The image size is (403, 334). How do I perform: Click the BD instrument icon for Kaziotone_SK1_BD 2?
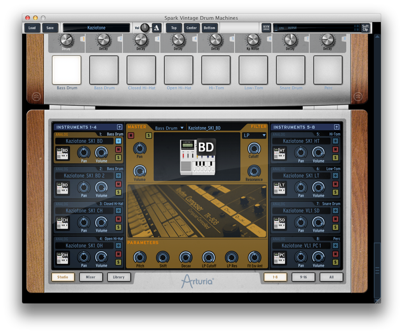(62, 188)
